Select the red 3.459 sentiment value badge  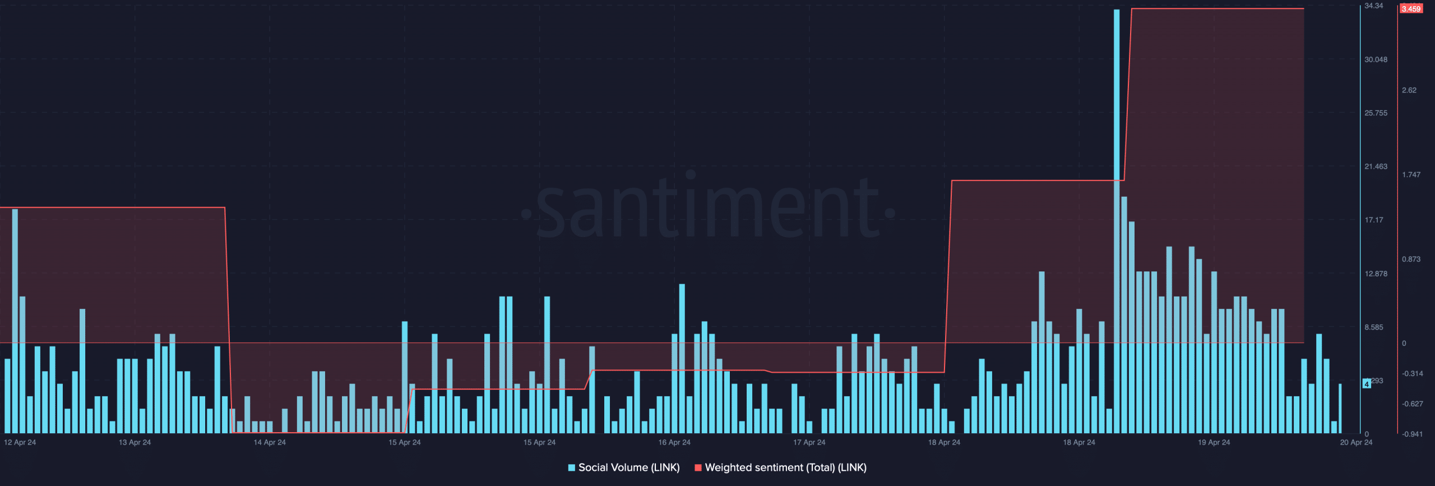click(1411, 9)
